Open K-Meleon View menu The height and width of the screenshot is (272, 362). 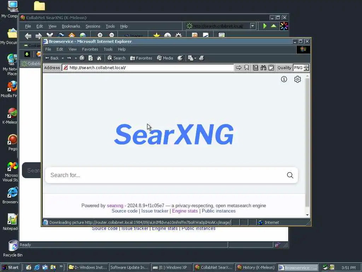click(x=52, y=26)
